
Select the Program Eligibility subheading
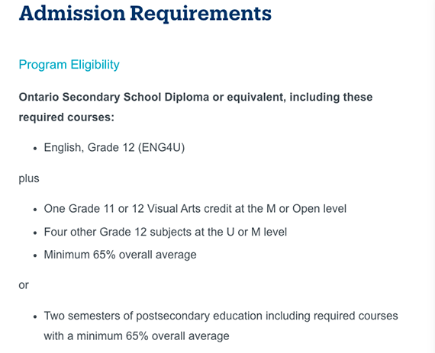click(69, 65)
